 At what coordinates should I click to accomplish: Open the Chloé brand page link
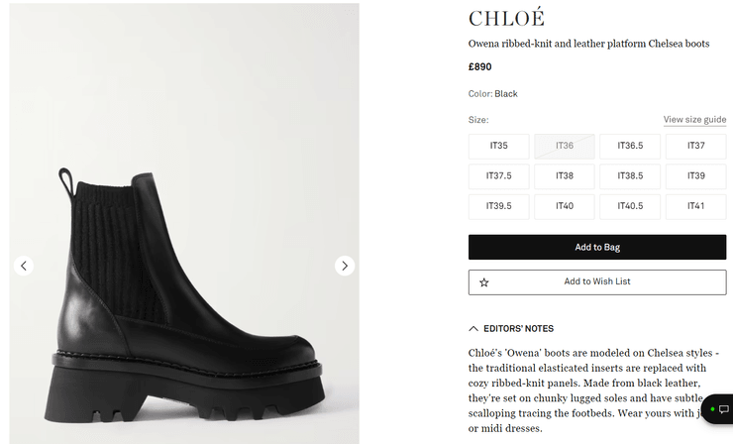point(506,19)
